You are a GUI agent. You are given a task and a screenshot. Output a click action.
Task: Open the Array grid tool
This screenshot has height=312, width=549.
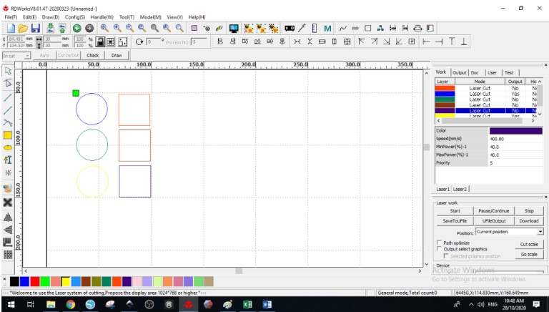pyautogui.click(x=8, y=255)
